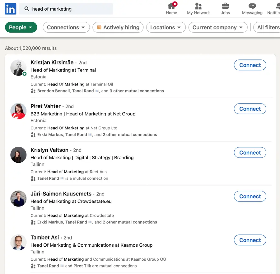Select the search magnifying glass icon
Image resolution: width=280 pixels, height=274 pixels.
coord(26,9)
